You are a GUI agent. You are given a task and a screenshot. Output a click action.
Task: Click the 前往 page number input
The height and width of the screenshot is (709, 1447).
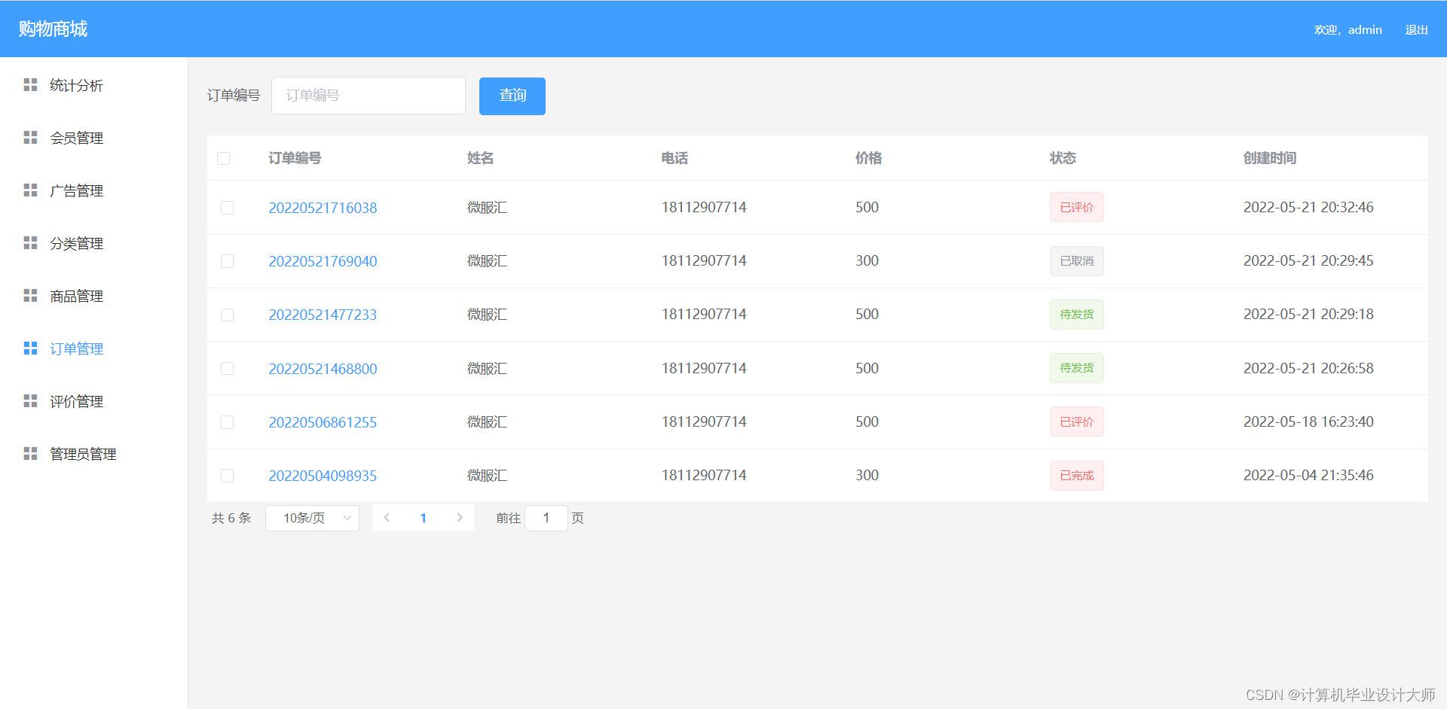(546, 518)
